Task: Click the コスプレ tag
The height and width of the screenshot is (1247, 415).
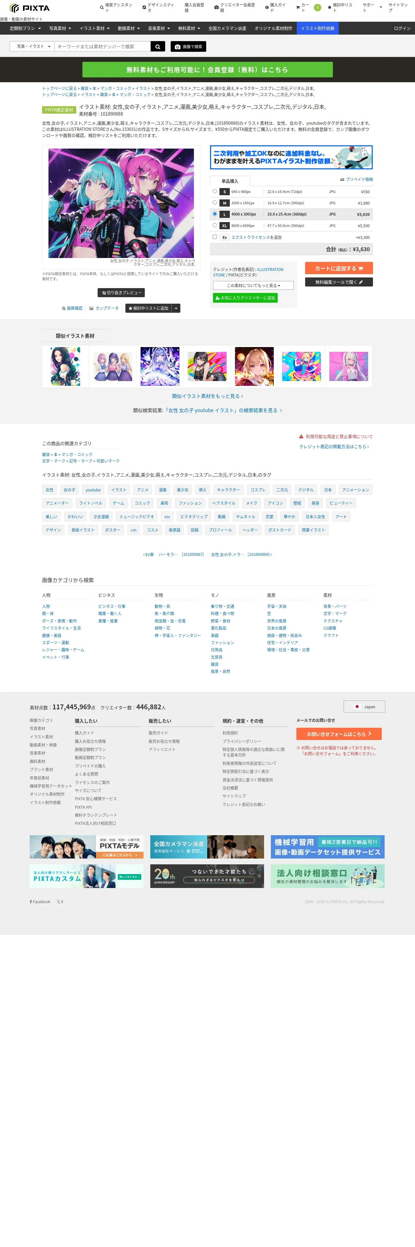Action: coord(258,490)
